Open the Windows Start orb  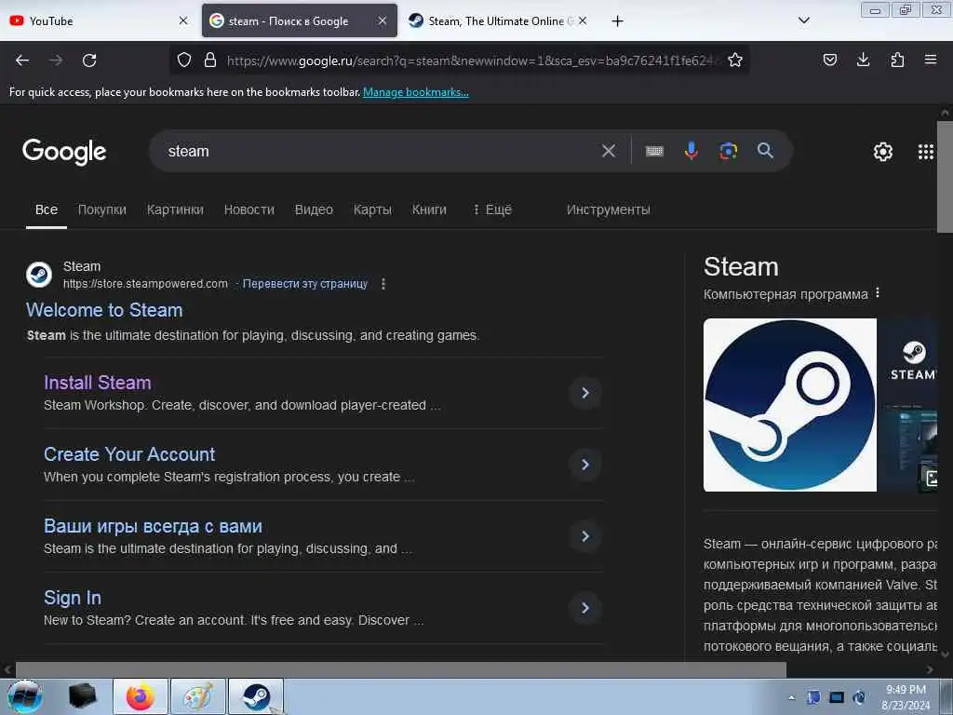coord(25,696)
